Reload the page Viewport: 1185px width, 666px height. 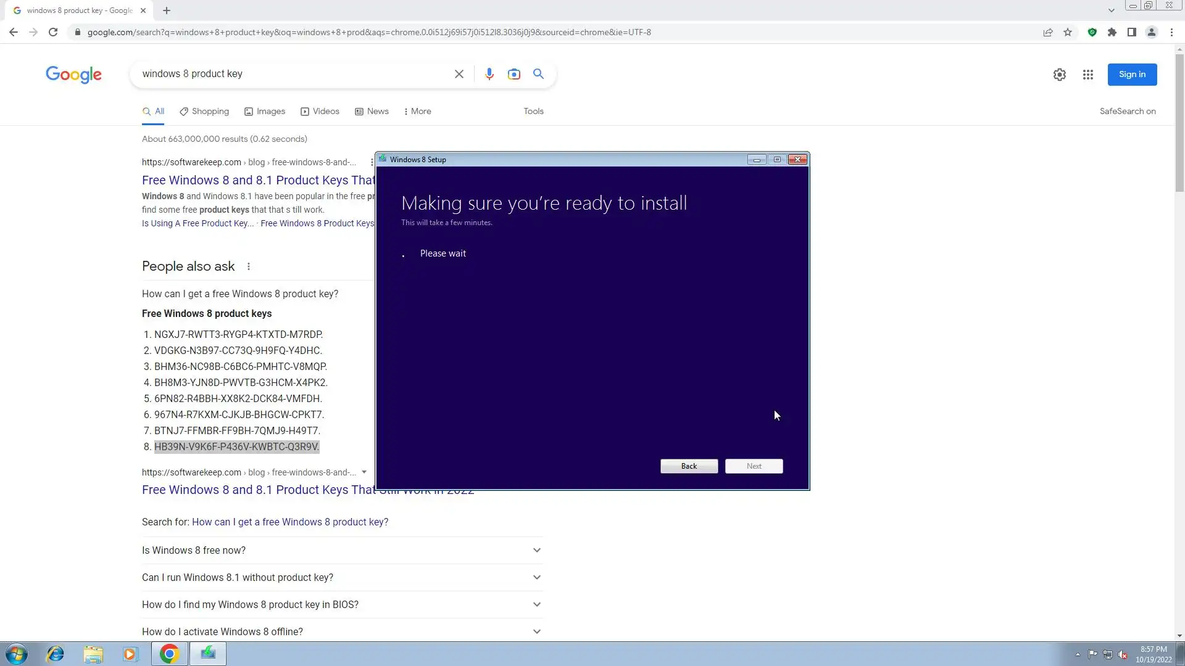click(x=53, y=32)
